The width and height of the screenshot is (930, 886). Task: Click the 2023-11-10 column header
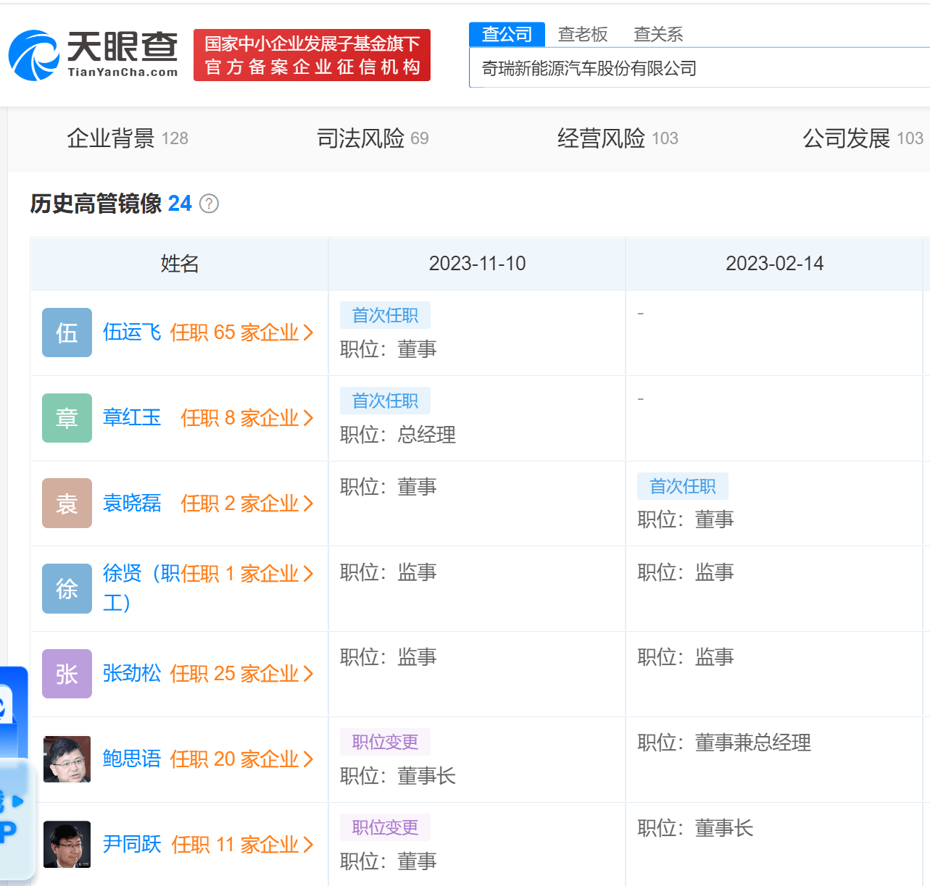click(477, 264)
